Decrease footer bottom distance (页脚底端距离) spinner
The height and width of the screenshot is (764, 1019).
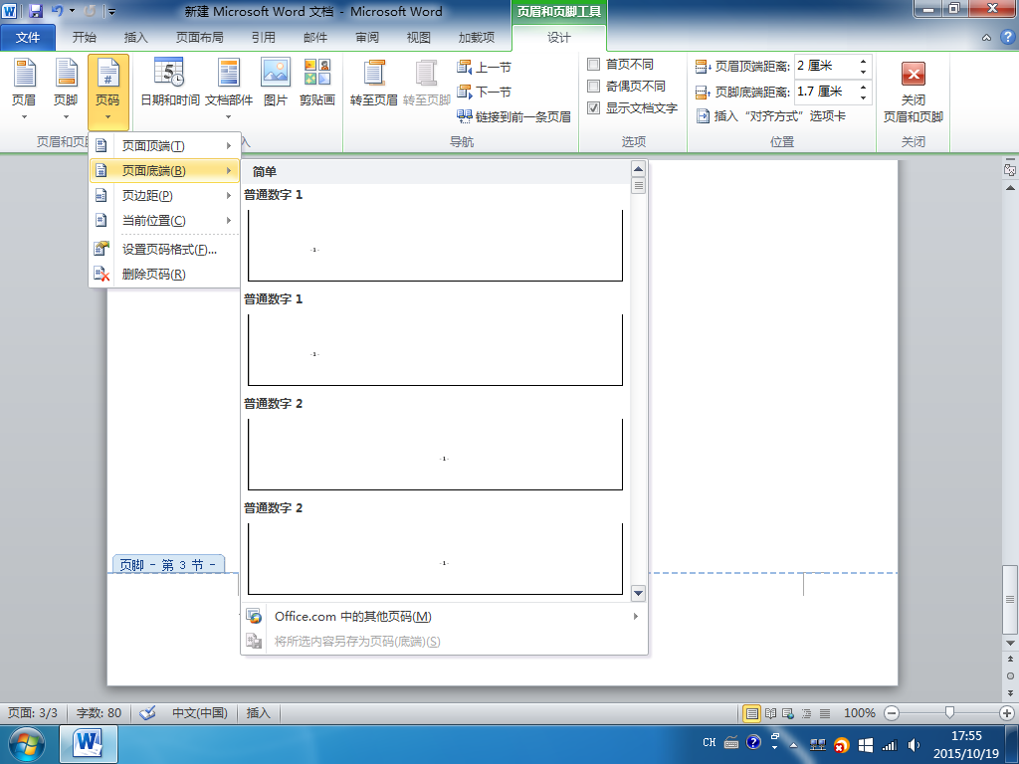pos(863,96)
